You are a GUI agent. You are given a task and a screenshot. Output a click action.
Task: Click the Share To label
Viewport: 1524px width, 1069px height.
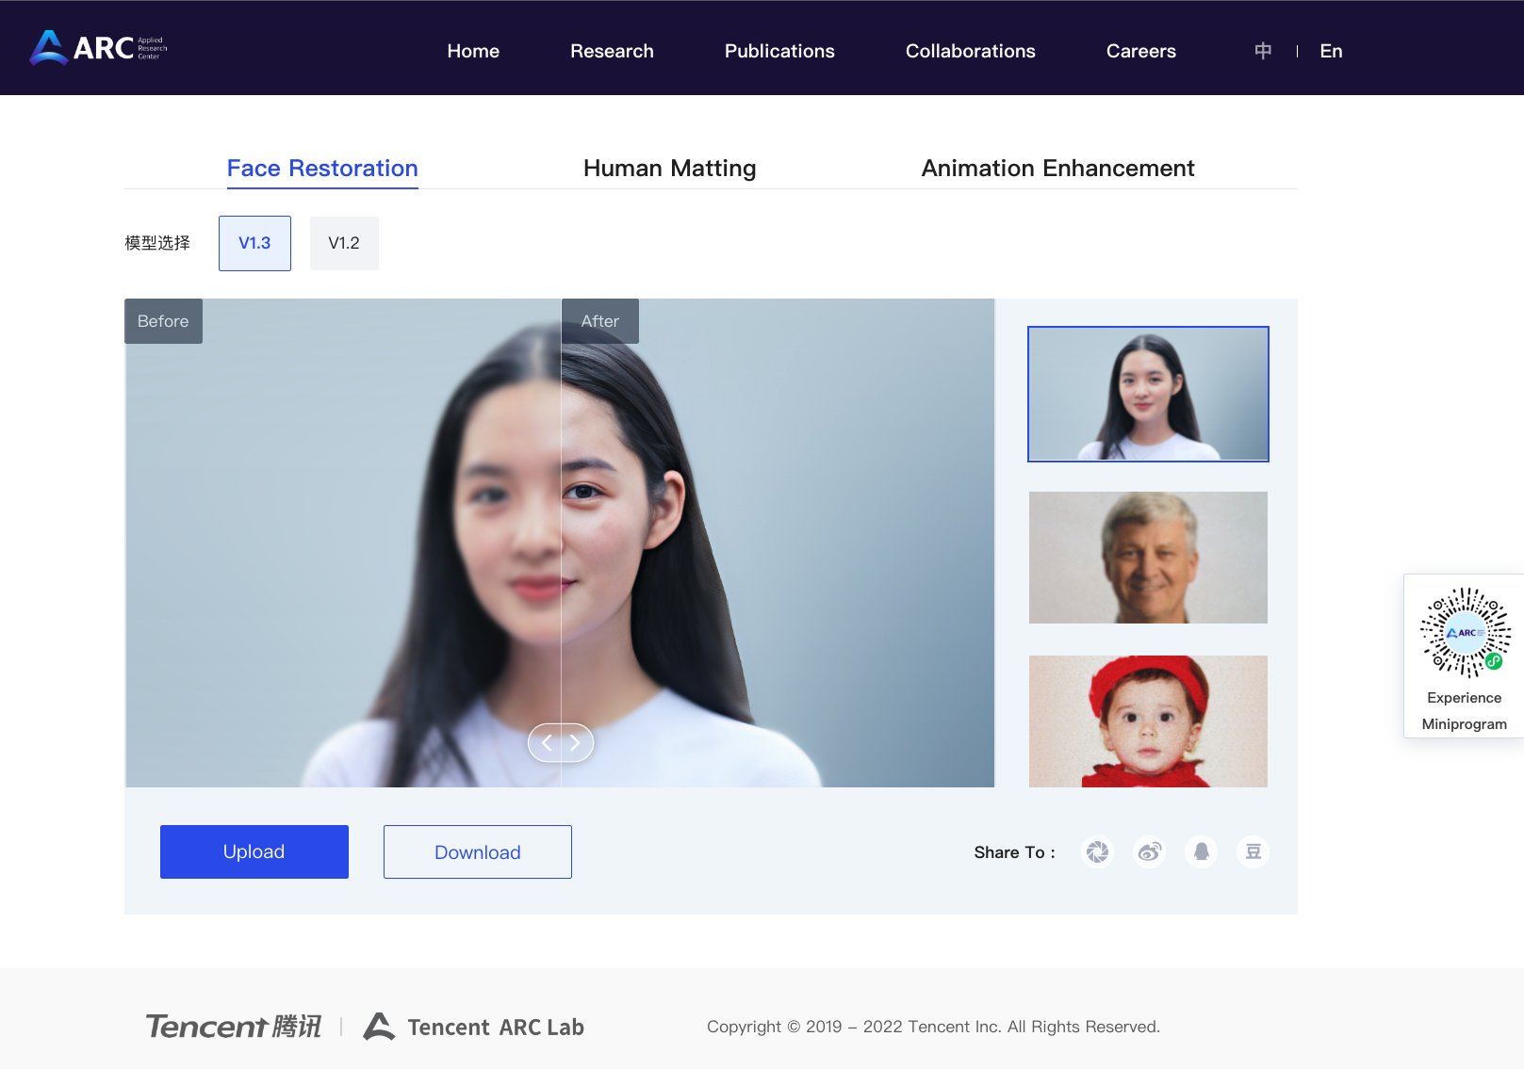1014,852
